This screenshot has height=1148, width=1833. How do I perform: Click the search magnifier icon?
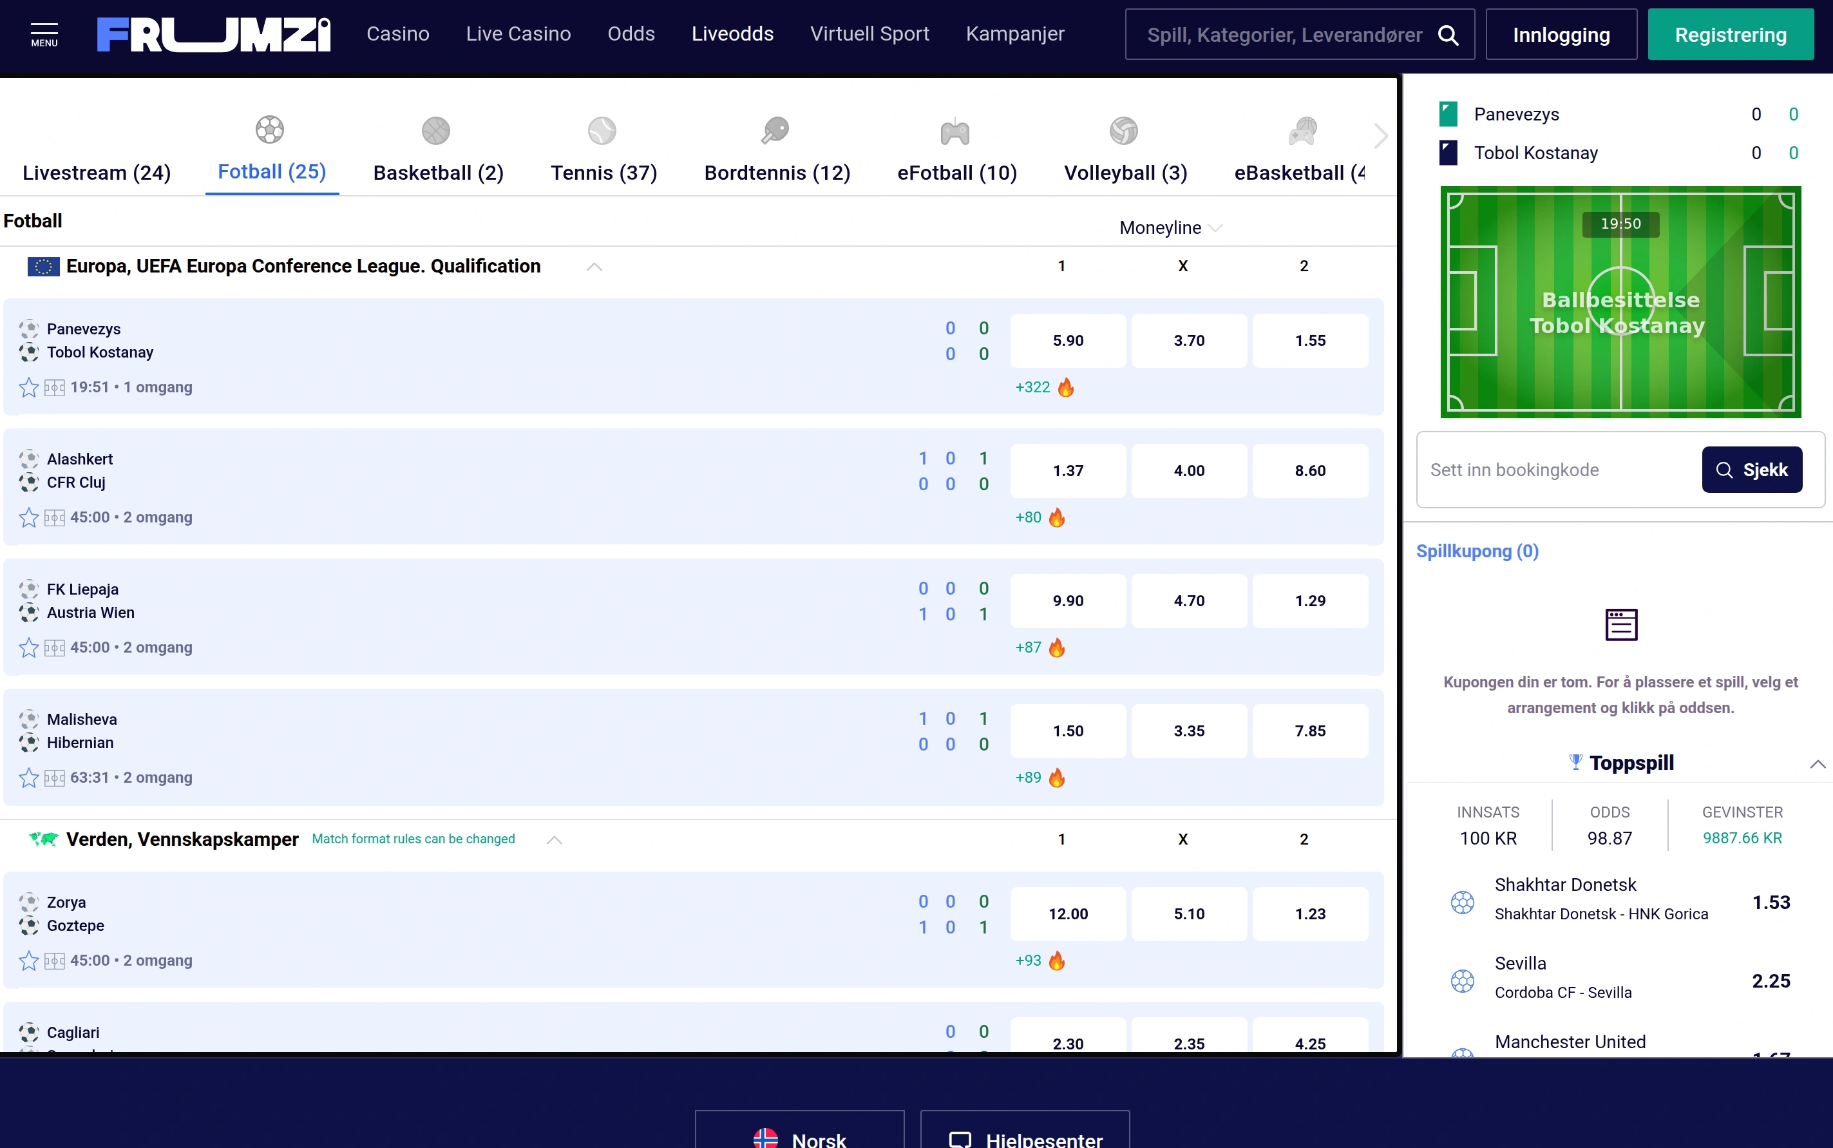(x=1447, y=35)
